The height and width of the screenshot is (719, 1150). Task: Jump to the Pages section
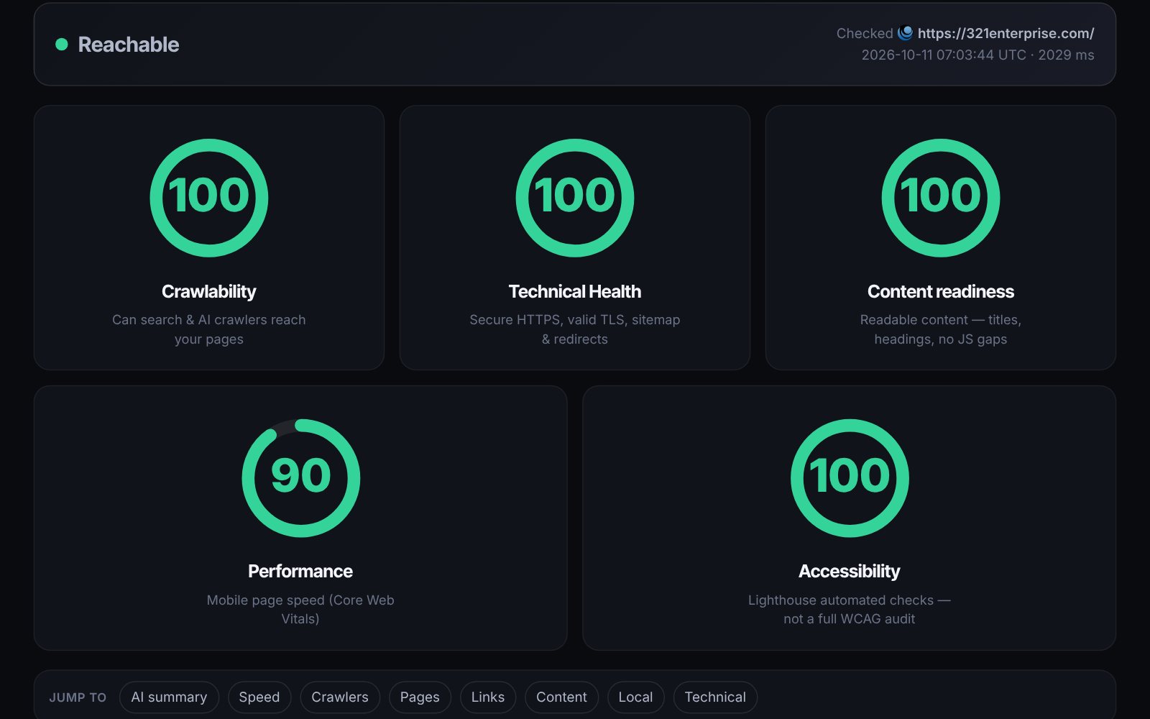420,697
